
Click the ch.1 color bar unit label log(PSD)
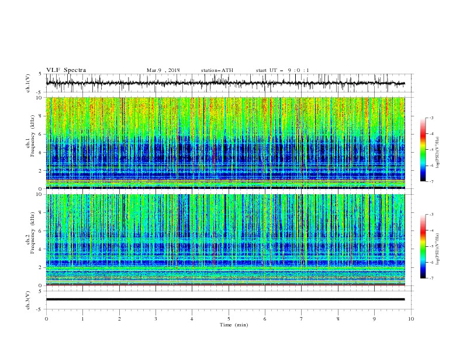tap(438, 152)
